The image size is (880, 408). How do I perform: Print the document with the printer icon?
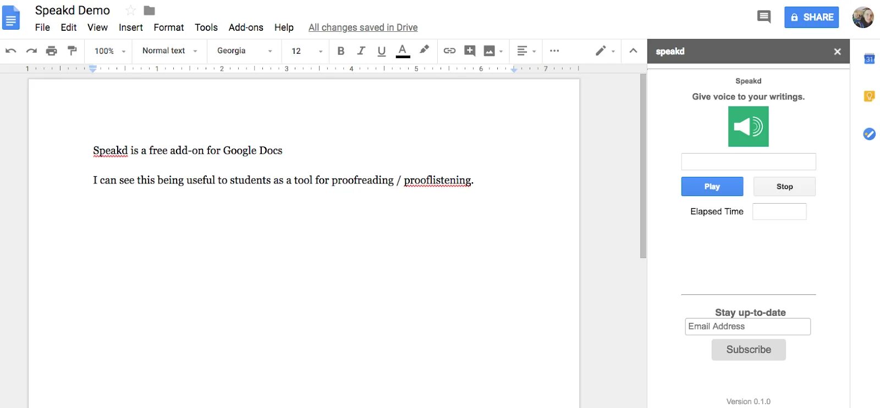click(x=52, y=51)
